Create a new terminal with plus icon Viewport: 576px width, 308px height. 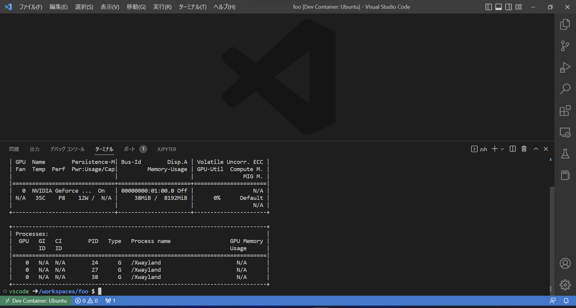pos(495,149)
